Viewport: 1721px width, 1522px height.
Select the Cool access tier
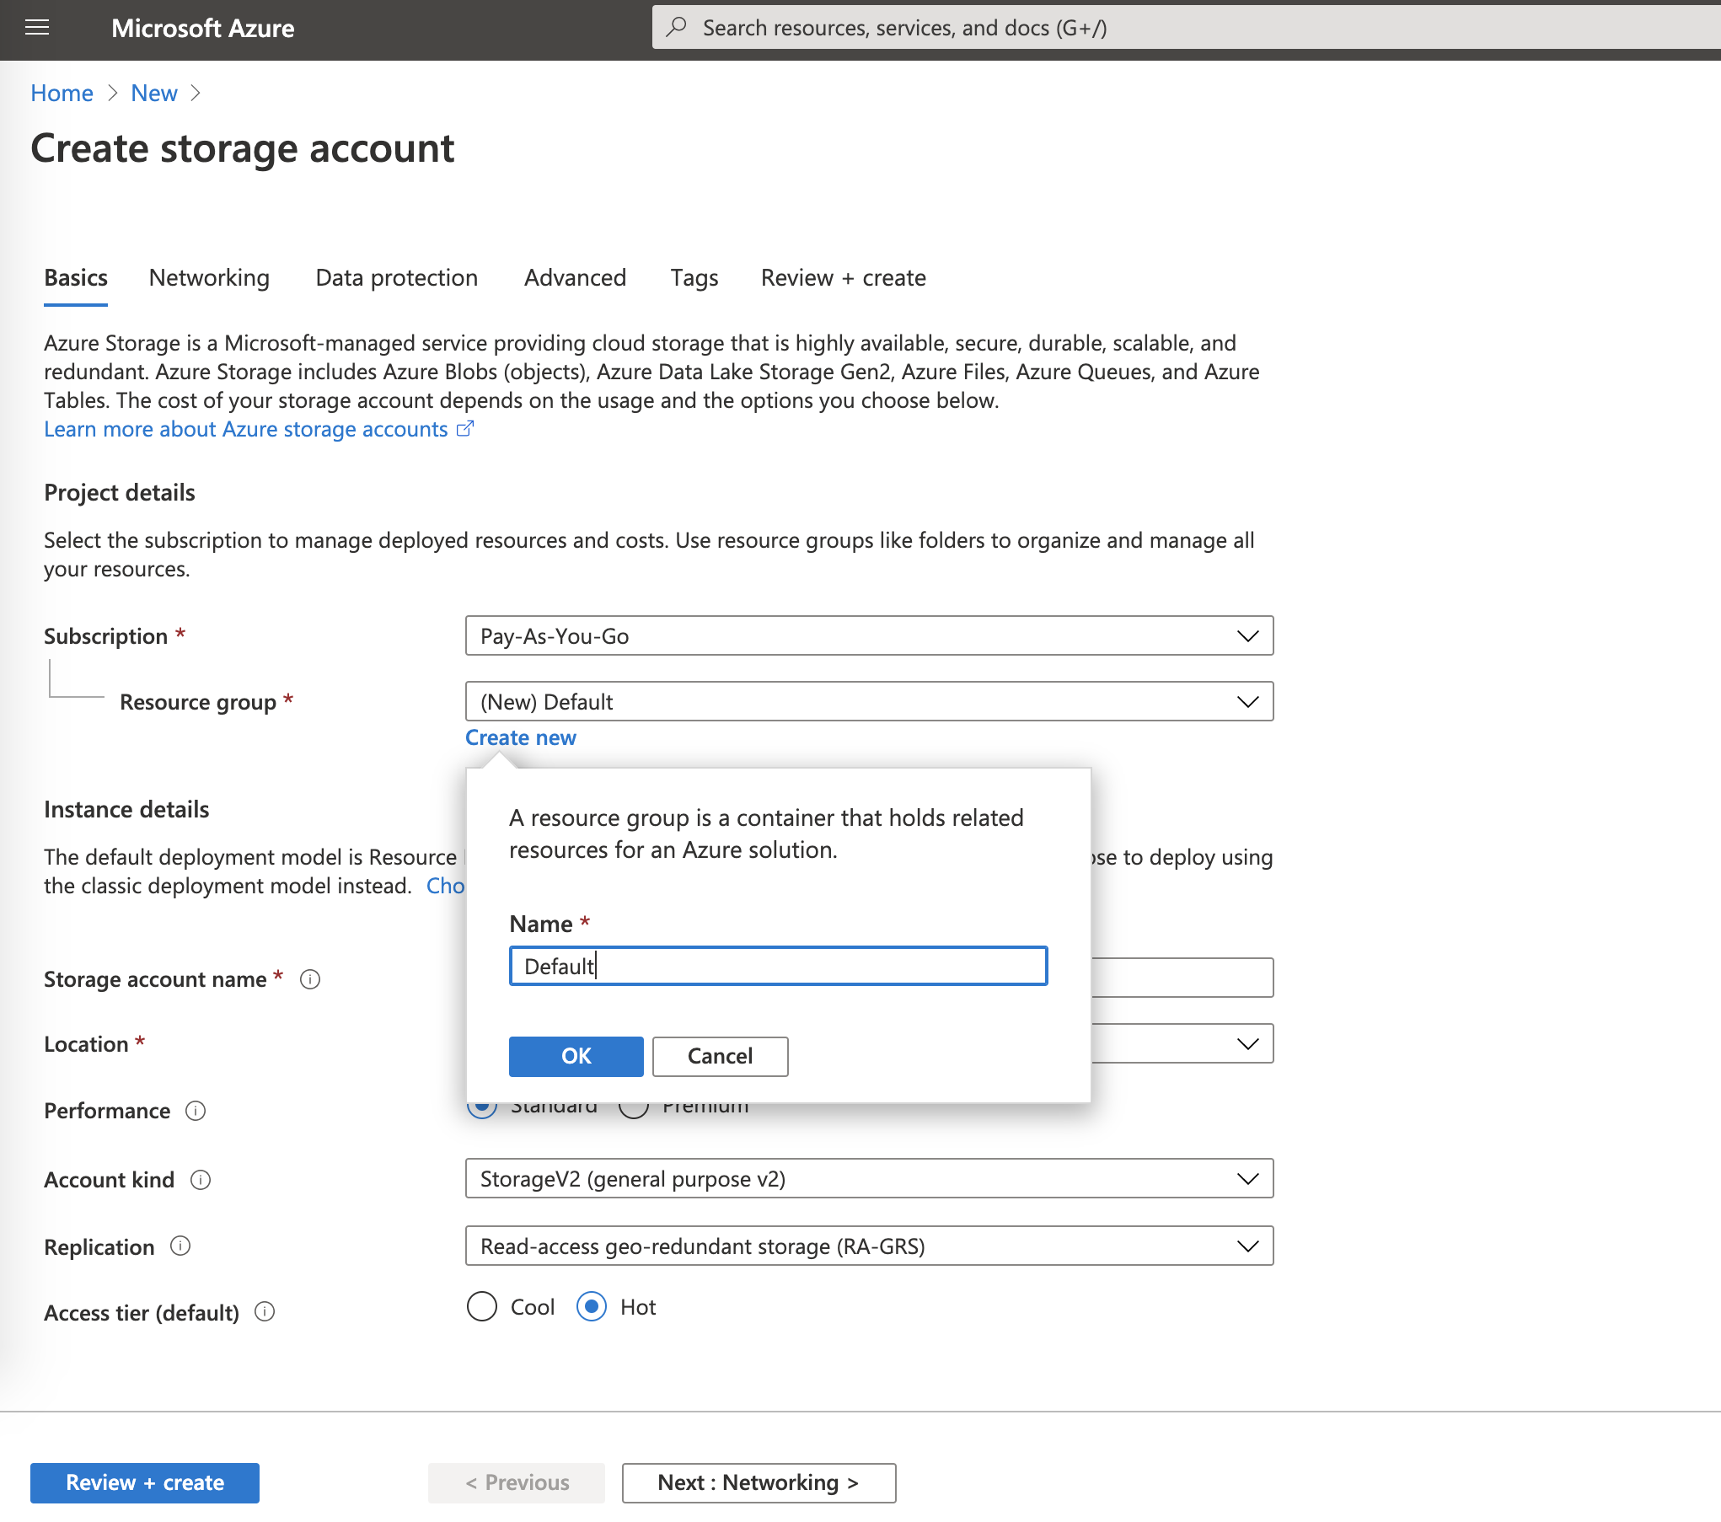point(482,1306)
